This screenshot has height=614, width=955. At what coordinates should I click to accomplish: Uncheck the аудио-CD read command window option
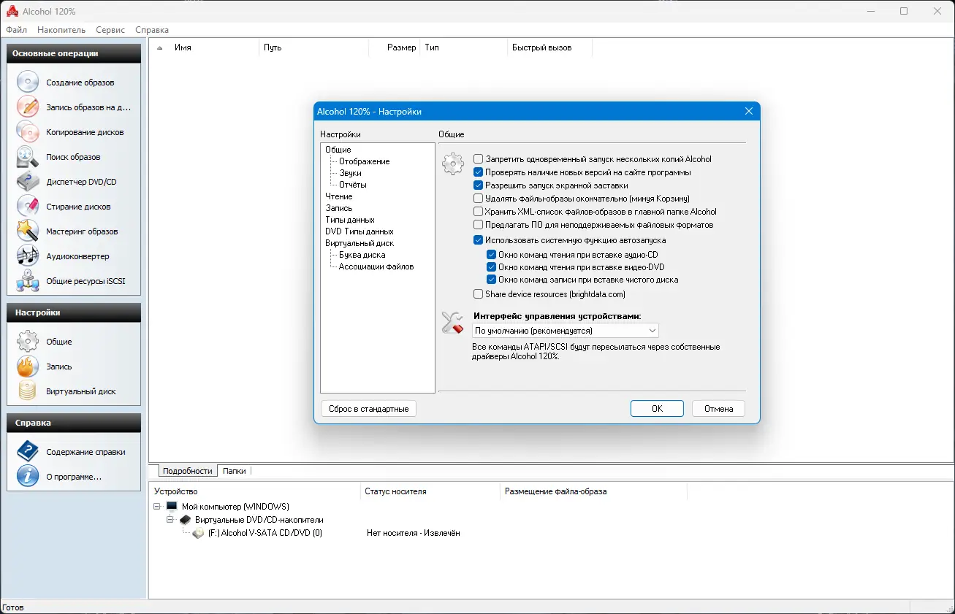tap(492, 254)
